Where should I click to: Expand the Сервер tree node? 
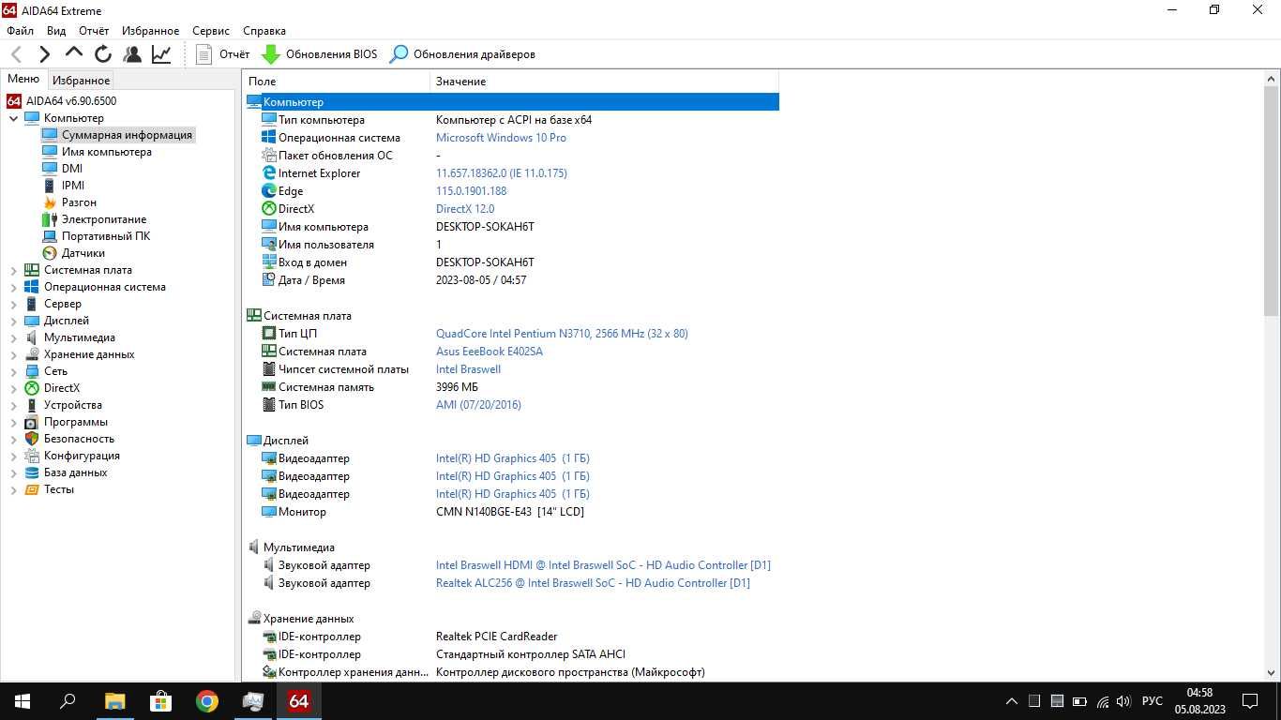point(14,304)
